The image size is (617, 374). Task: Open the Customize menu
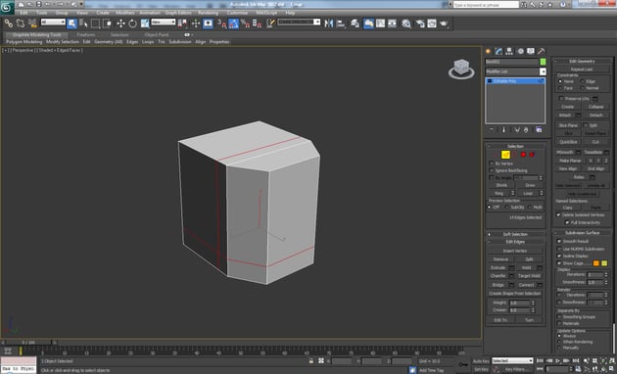point(237,13)
